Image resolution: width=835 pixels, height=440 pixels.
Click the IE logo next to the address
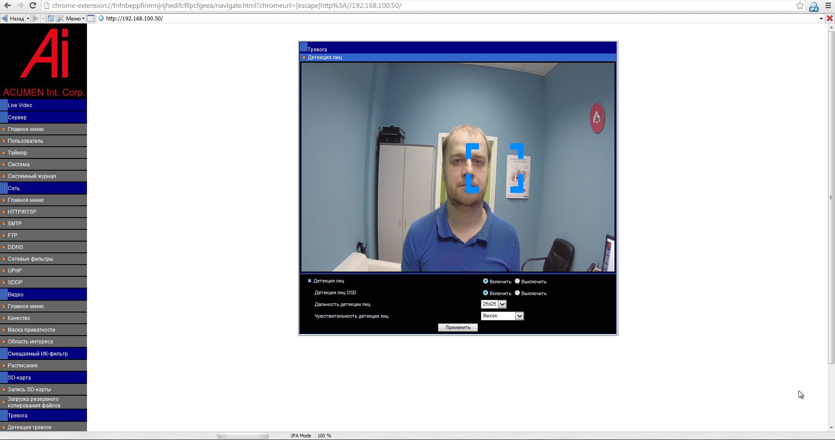(x=101, y=18)
